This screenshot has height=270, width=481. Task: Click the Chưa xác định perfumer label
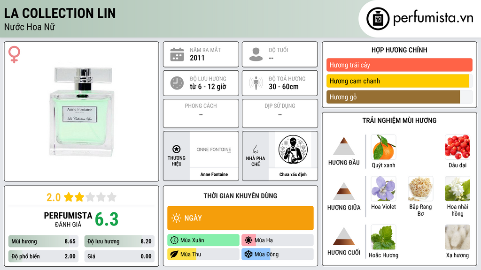point(293,174)
